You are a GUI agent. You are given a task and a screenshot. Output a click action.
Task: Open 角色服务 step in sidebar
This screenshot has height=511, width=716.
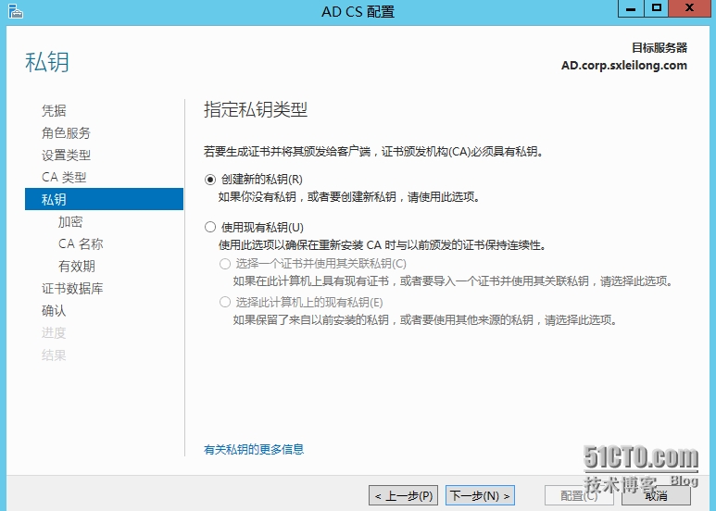coord(66,132)
